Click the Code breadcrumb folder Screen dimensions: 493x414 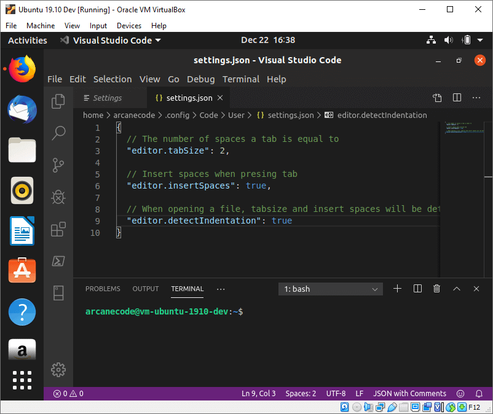(x=208, y=115)
